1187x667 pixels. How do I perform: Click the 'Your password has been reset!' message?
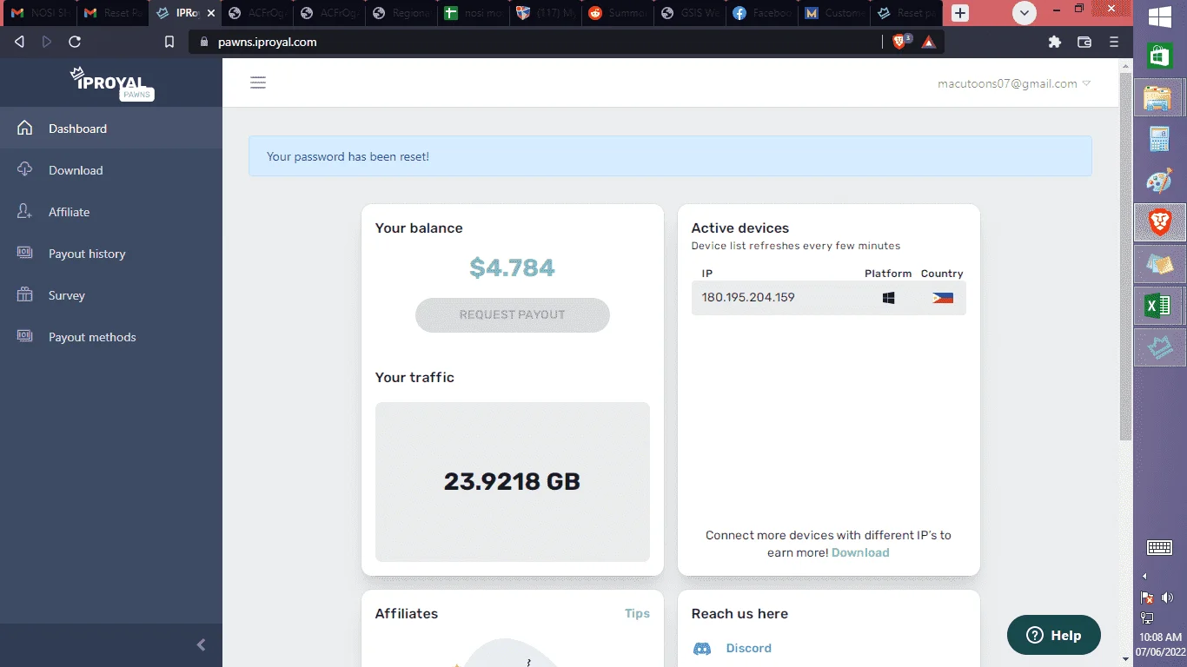(348, 157)
